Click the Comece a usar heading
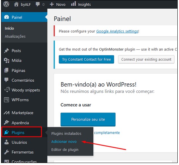179x165 pixels. click(x=76, y=105)
